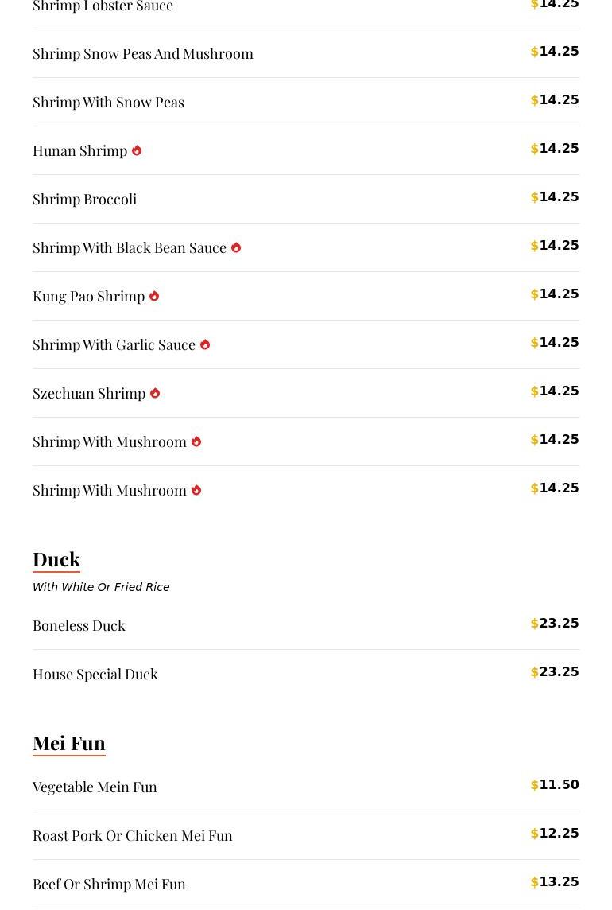Click the $23.25 price for Boneless Duck
The width and height of the screenshot is (612, 910).
(555, 624)
